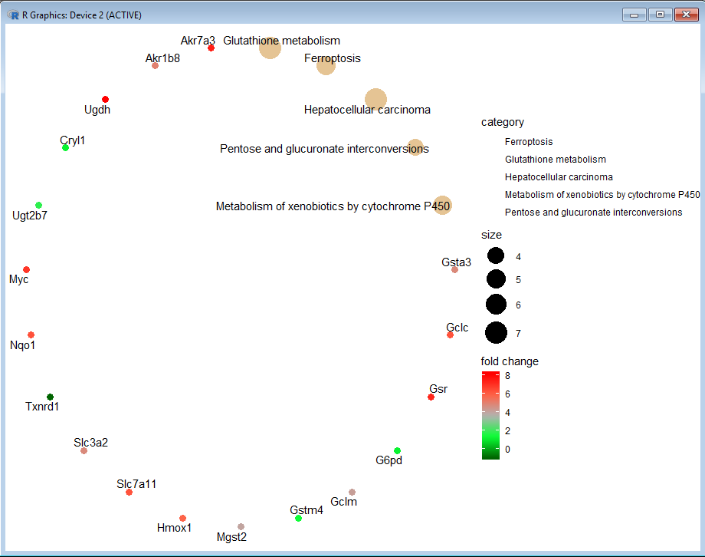Select the Pentose and glucuronate interconversions node

click(x=415, y=147)
